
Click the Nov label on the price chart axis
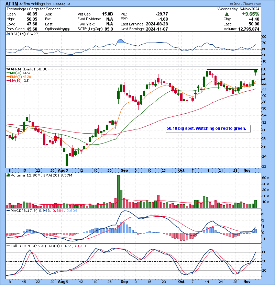pos(247,171)
